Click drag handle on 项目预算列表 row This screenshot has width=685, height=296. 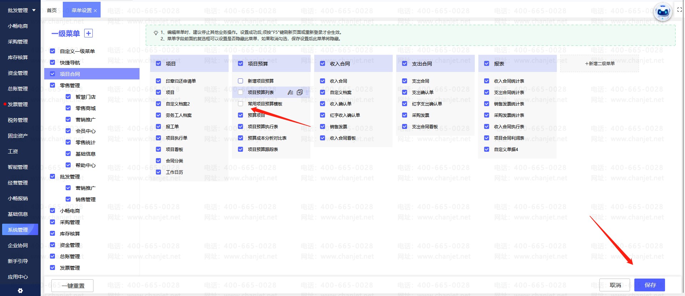[307, 93]
